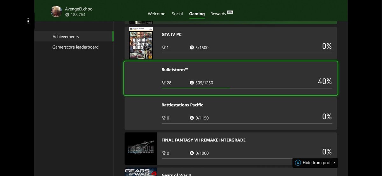Click the AvengeELchpo gamertag
Image resolution: width=382 pixels, height=176 pixels.
[79, 9]
